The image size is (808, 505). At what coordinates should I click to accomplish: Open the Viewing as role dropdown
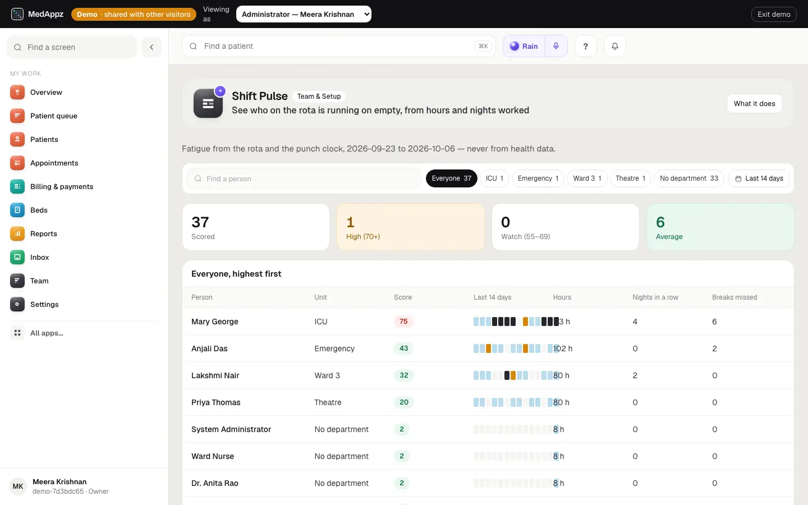click(304, 14)
